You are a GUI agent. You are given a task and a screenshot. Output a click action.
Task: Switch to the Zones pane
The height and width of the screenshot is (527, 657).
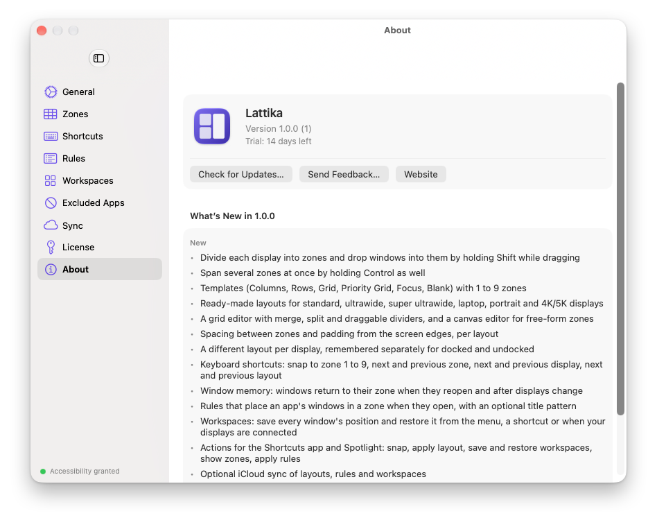pyautogui.click(x=100, y=114)
